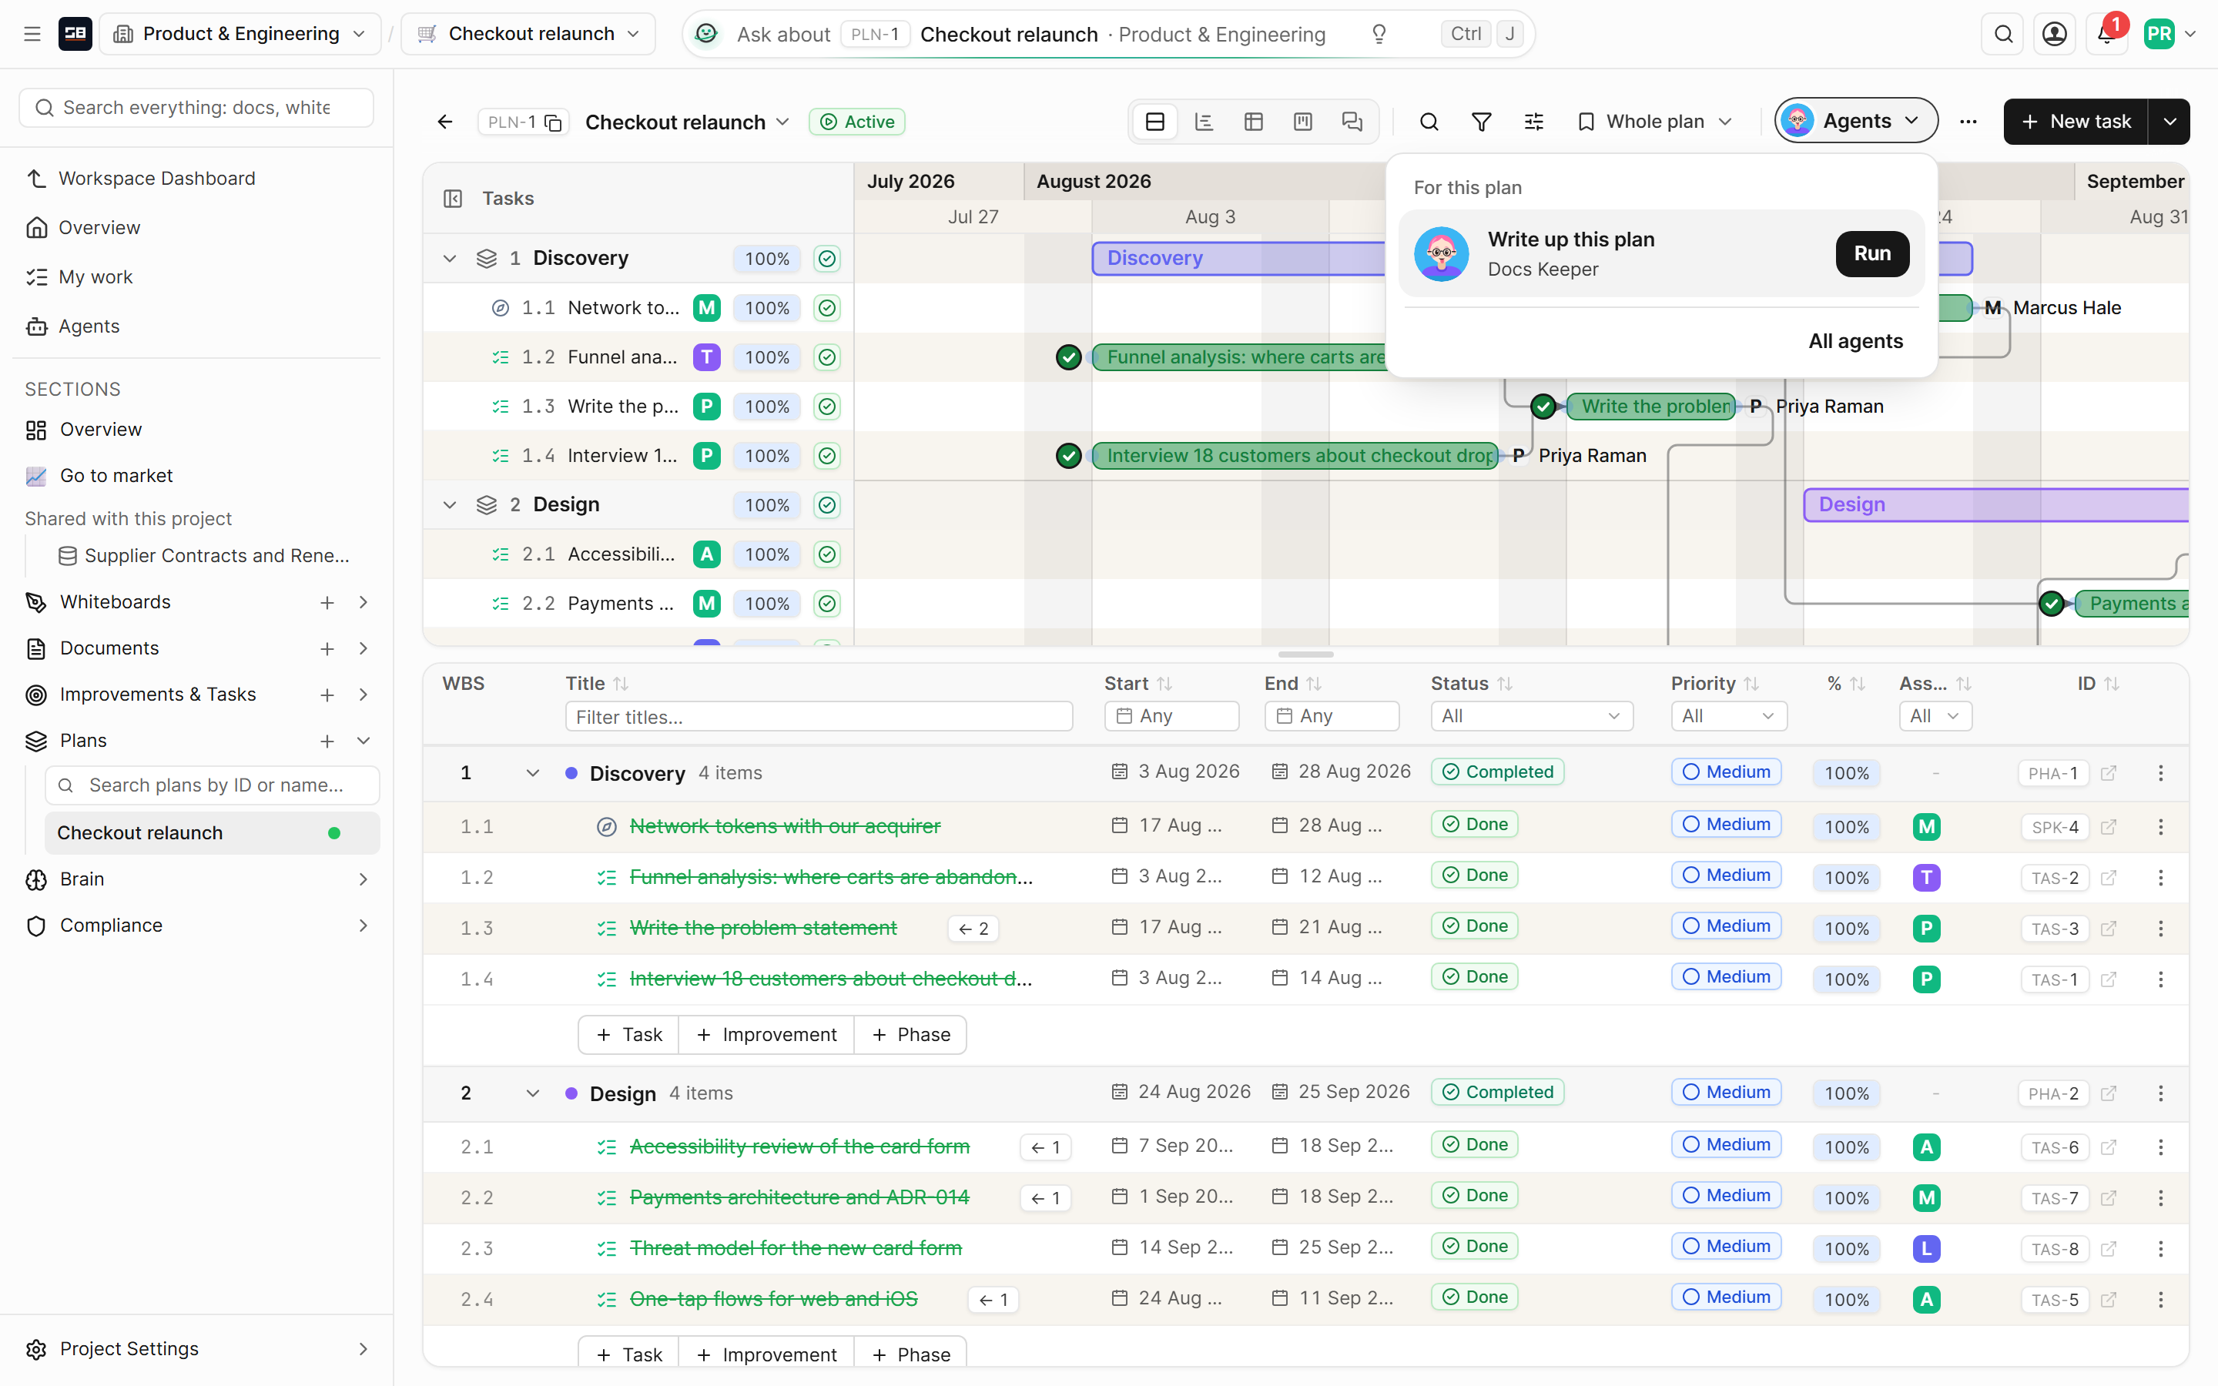The width and height of the screenshot is (2218, 1386).
Task: Open the three-dot more options menu
Action: pos(1968,122)
